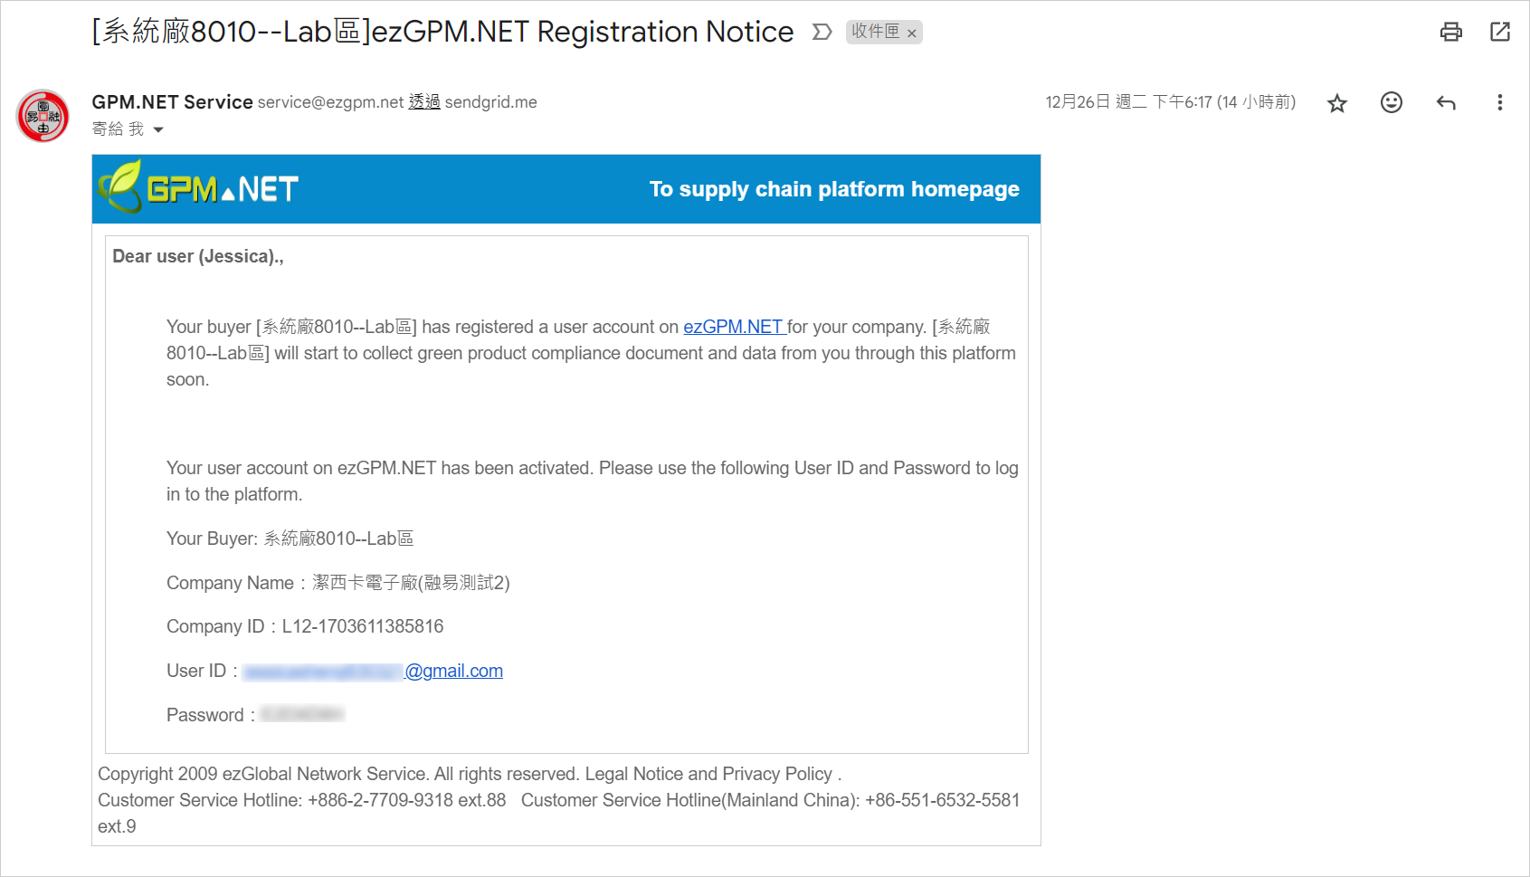Star this email message

1337,103
